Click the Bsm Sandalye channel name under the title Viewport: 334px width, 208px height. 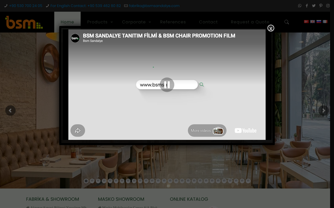93,41
